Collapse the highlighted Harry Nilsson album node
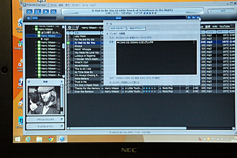 (x=36, y=36)
